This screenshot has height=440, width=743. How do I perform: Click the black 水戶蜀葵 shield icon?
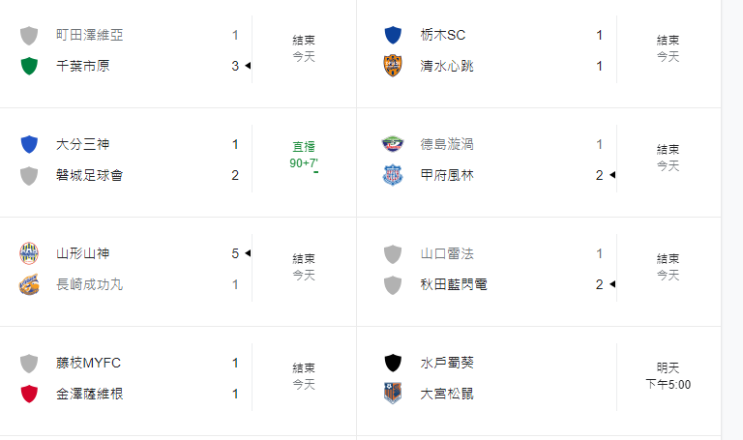(393, 363)
